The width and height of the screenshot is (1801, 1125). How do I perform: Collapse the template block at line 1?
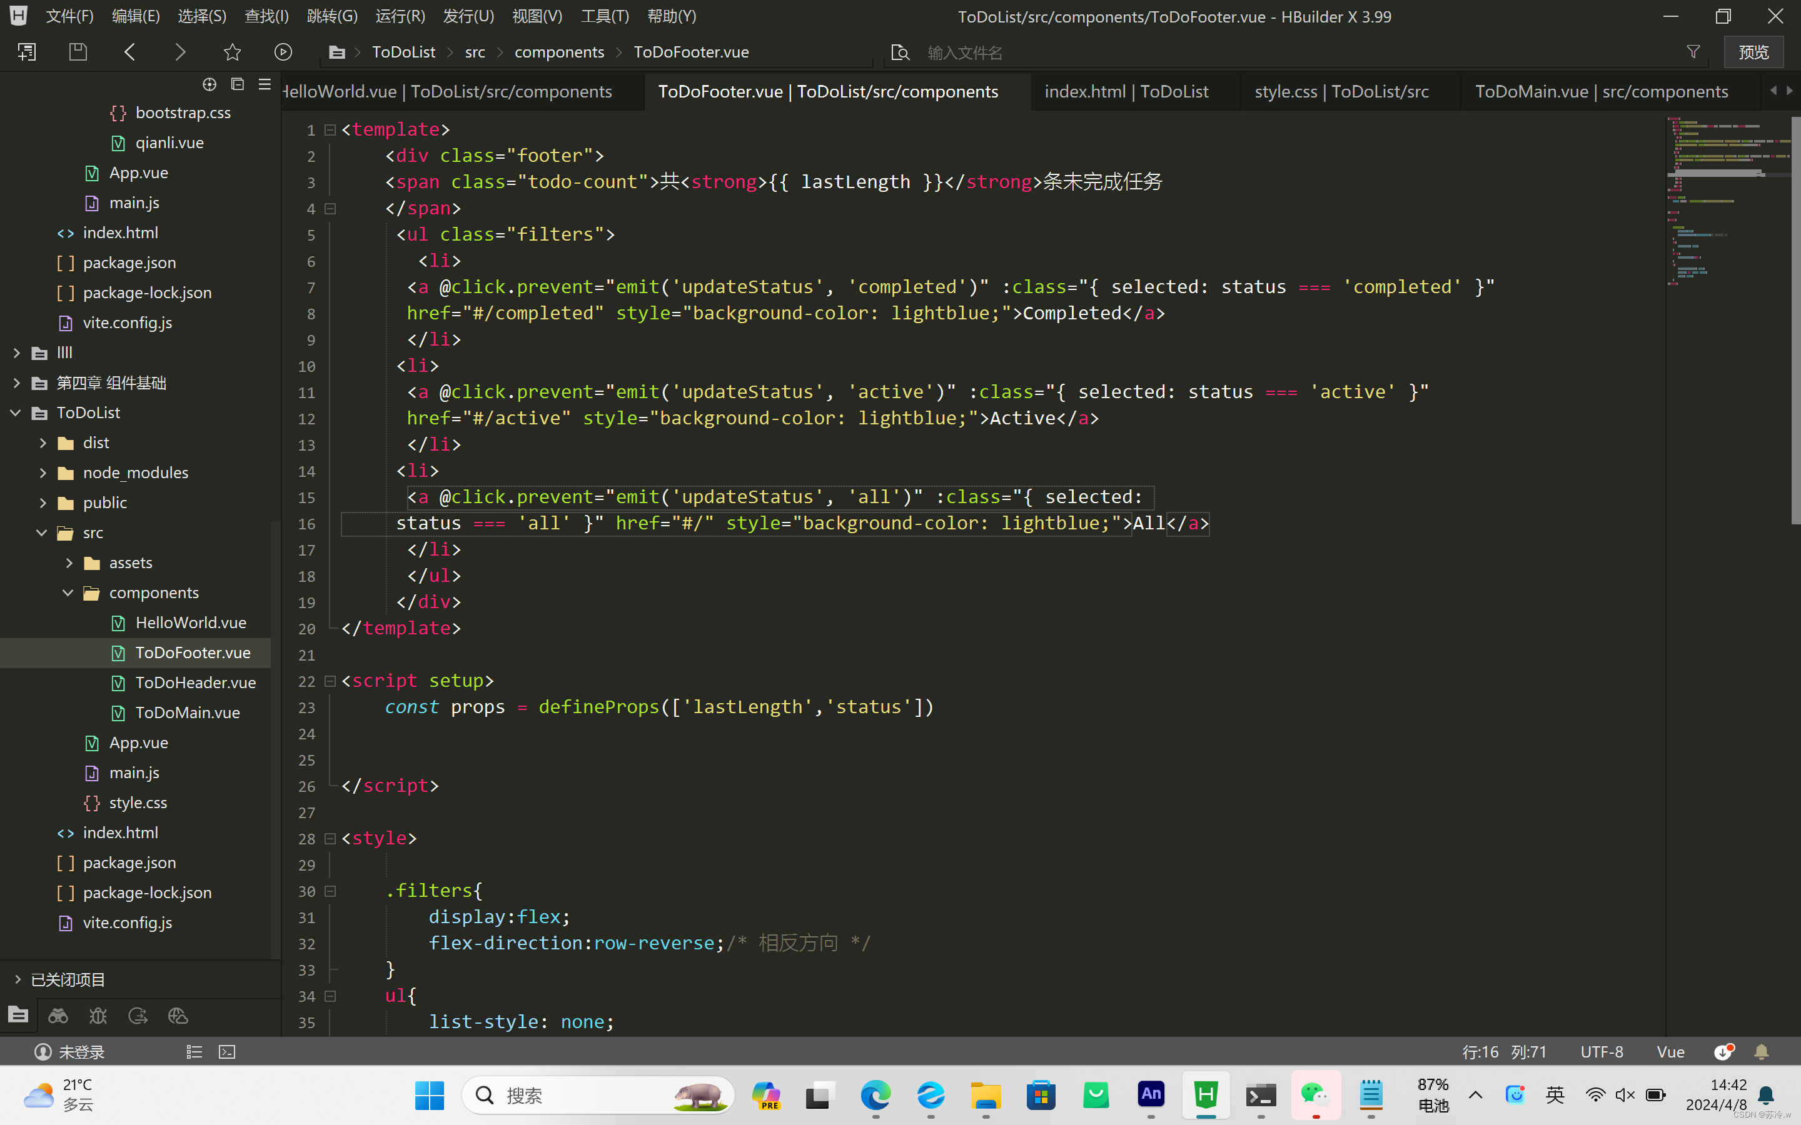[330, 129]
